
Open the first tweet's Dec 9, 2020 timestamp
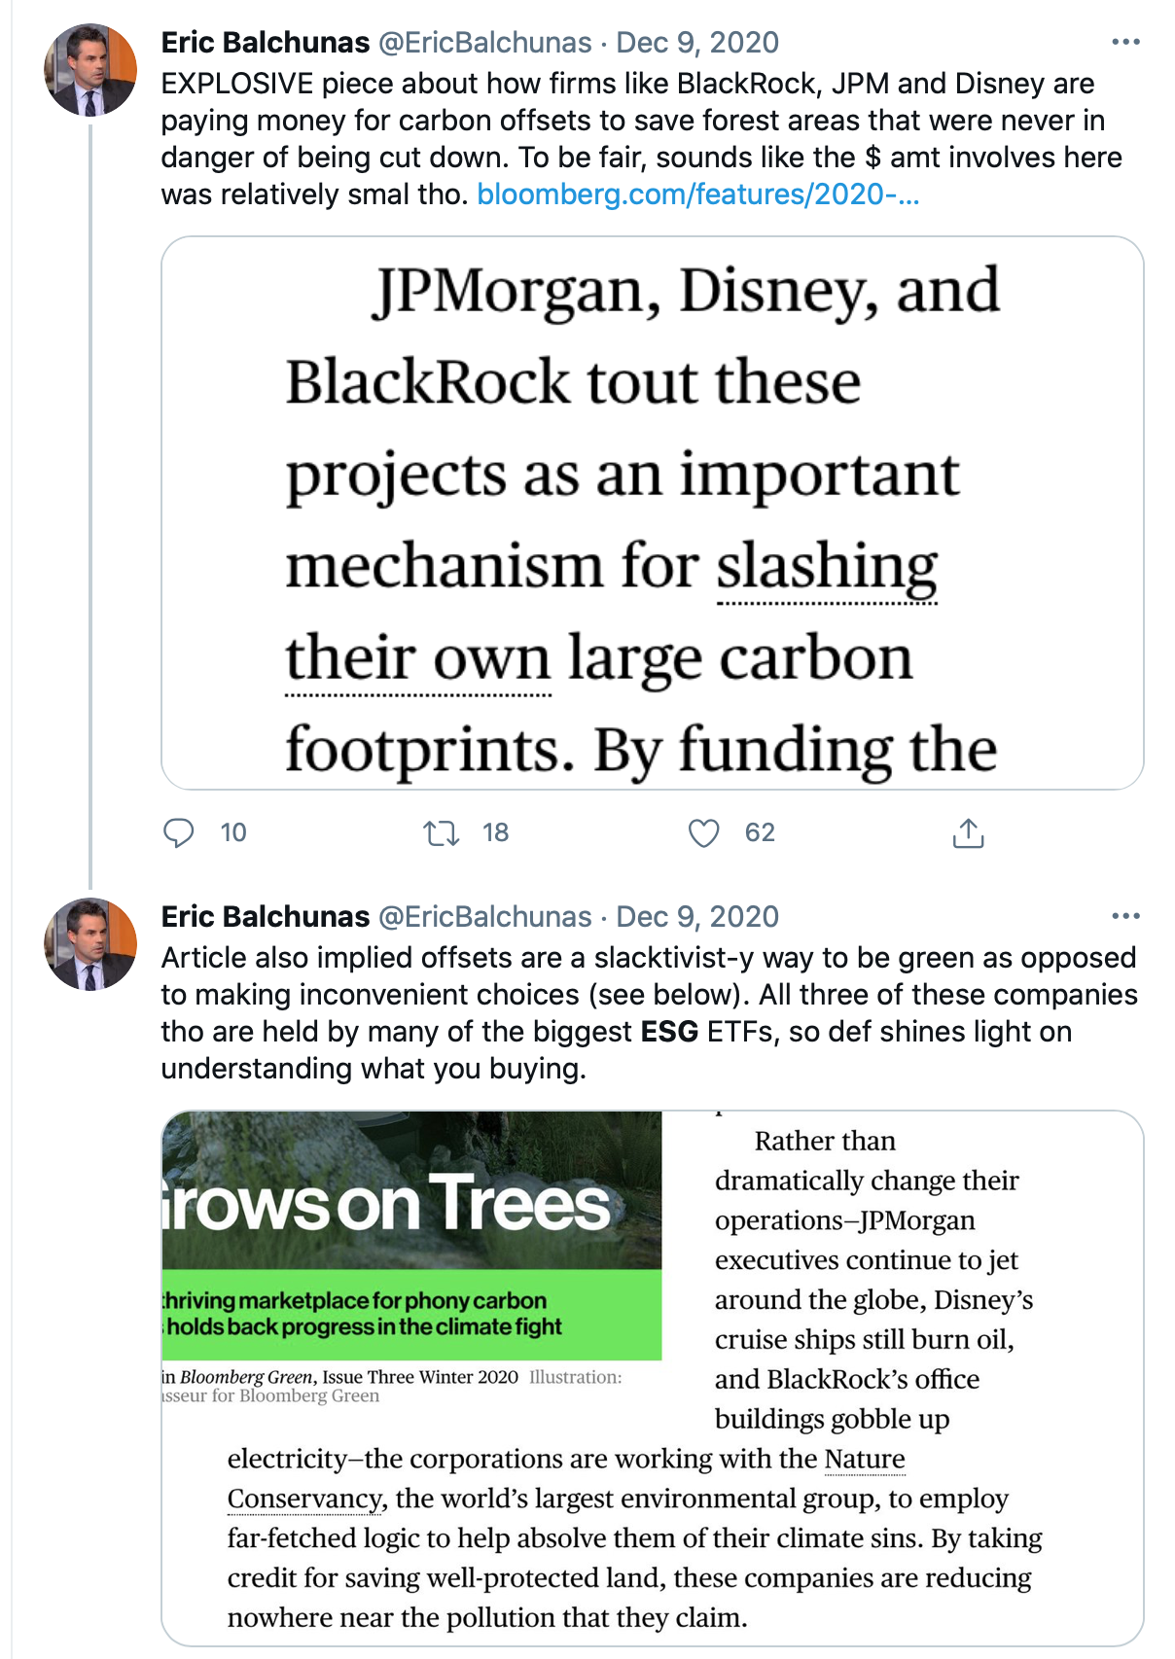[697, 43]
